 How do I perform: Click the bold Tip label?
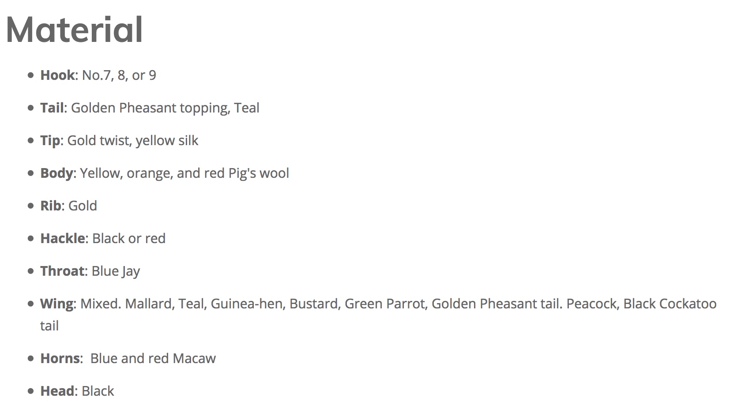50,140
